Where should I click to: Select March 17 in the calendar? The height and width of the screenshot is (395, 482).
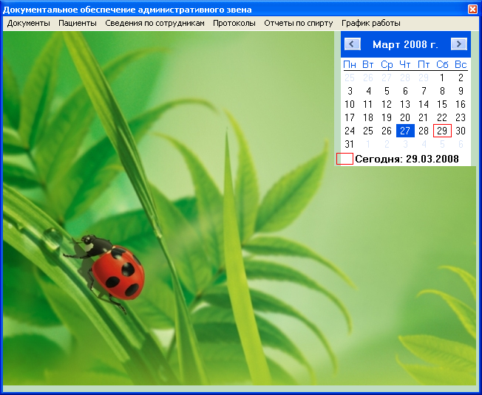click(350, 117)
